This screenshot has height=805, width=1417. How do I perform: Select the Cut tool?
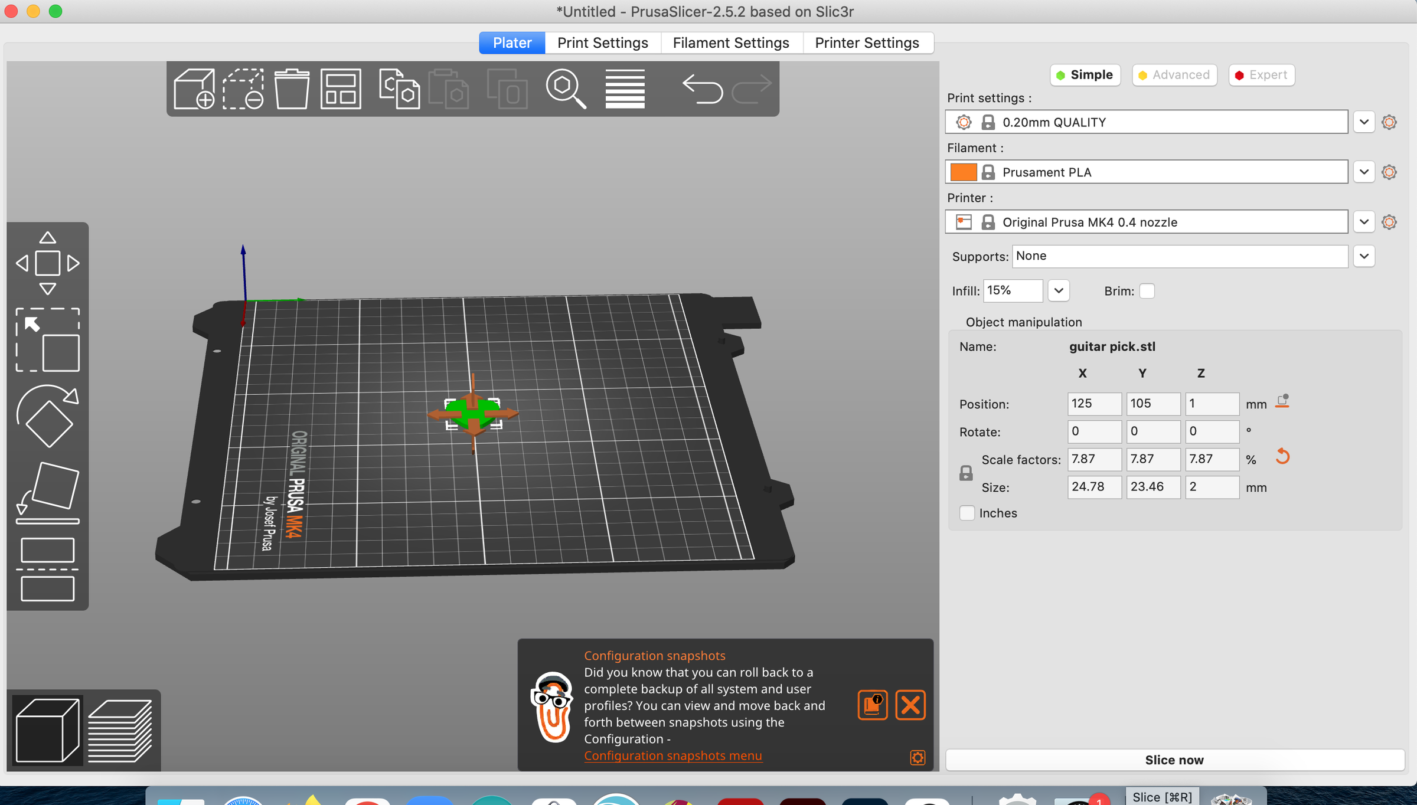(x=47, y=569)
